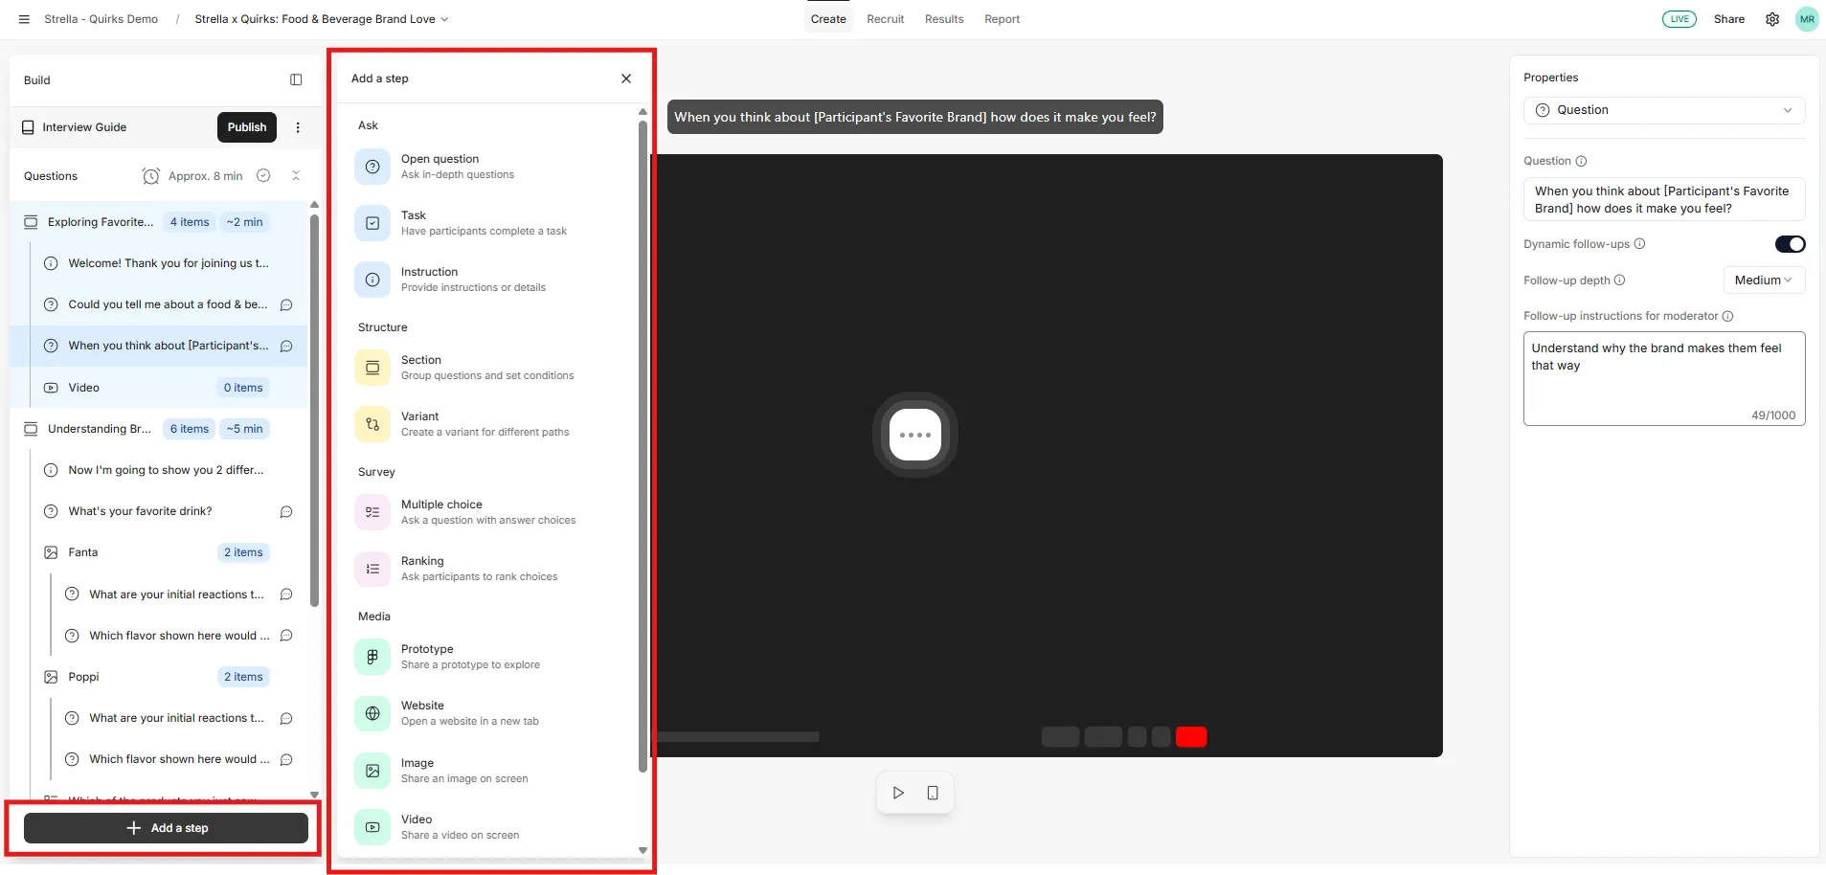Image resolution: width=1826 pixels, height=875 pixels.
Task: Click the Publish button
Action: (x=247, y=127)
